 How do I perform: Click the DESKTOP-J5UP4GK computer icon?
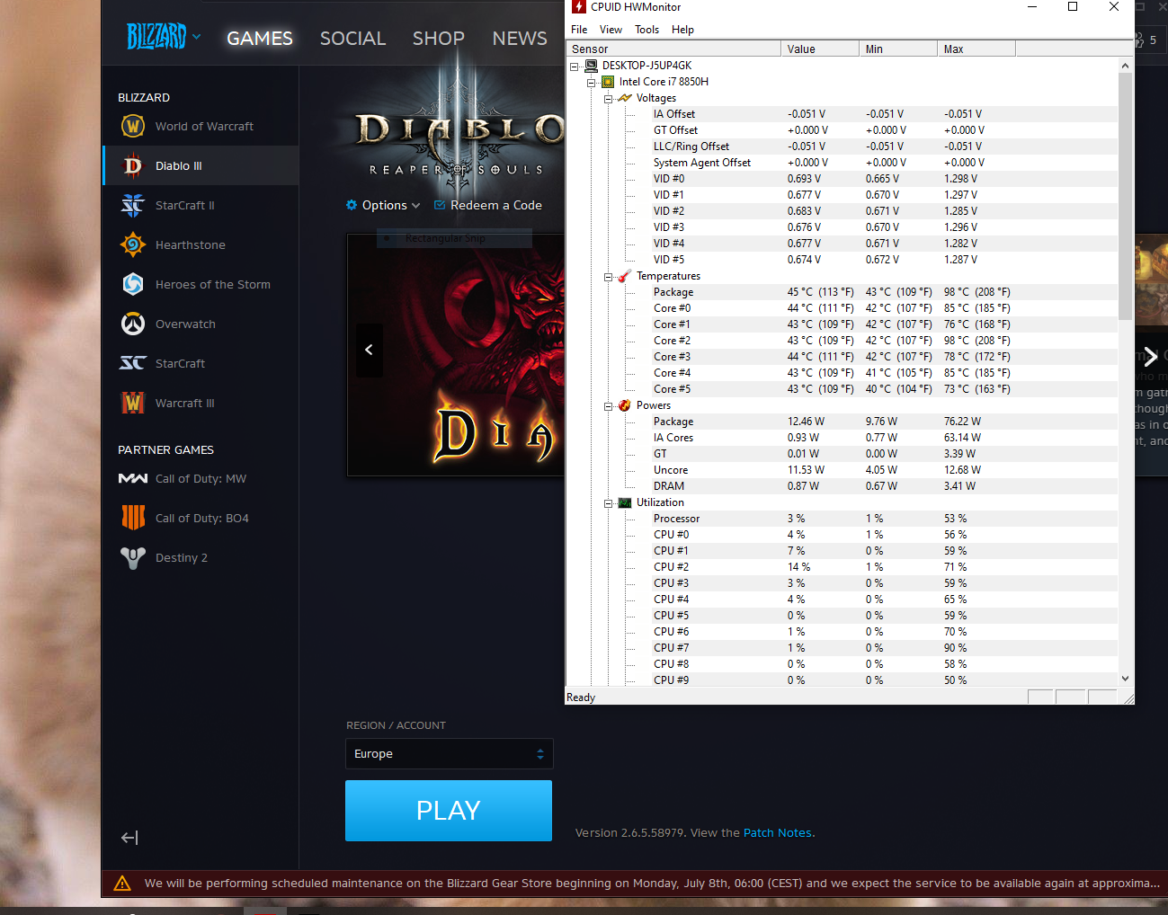(591, 66)
